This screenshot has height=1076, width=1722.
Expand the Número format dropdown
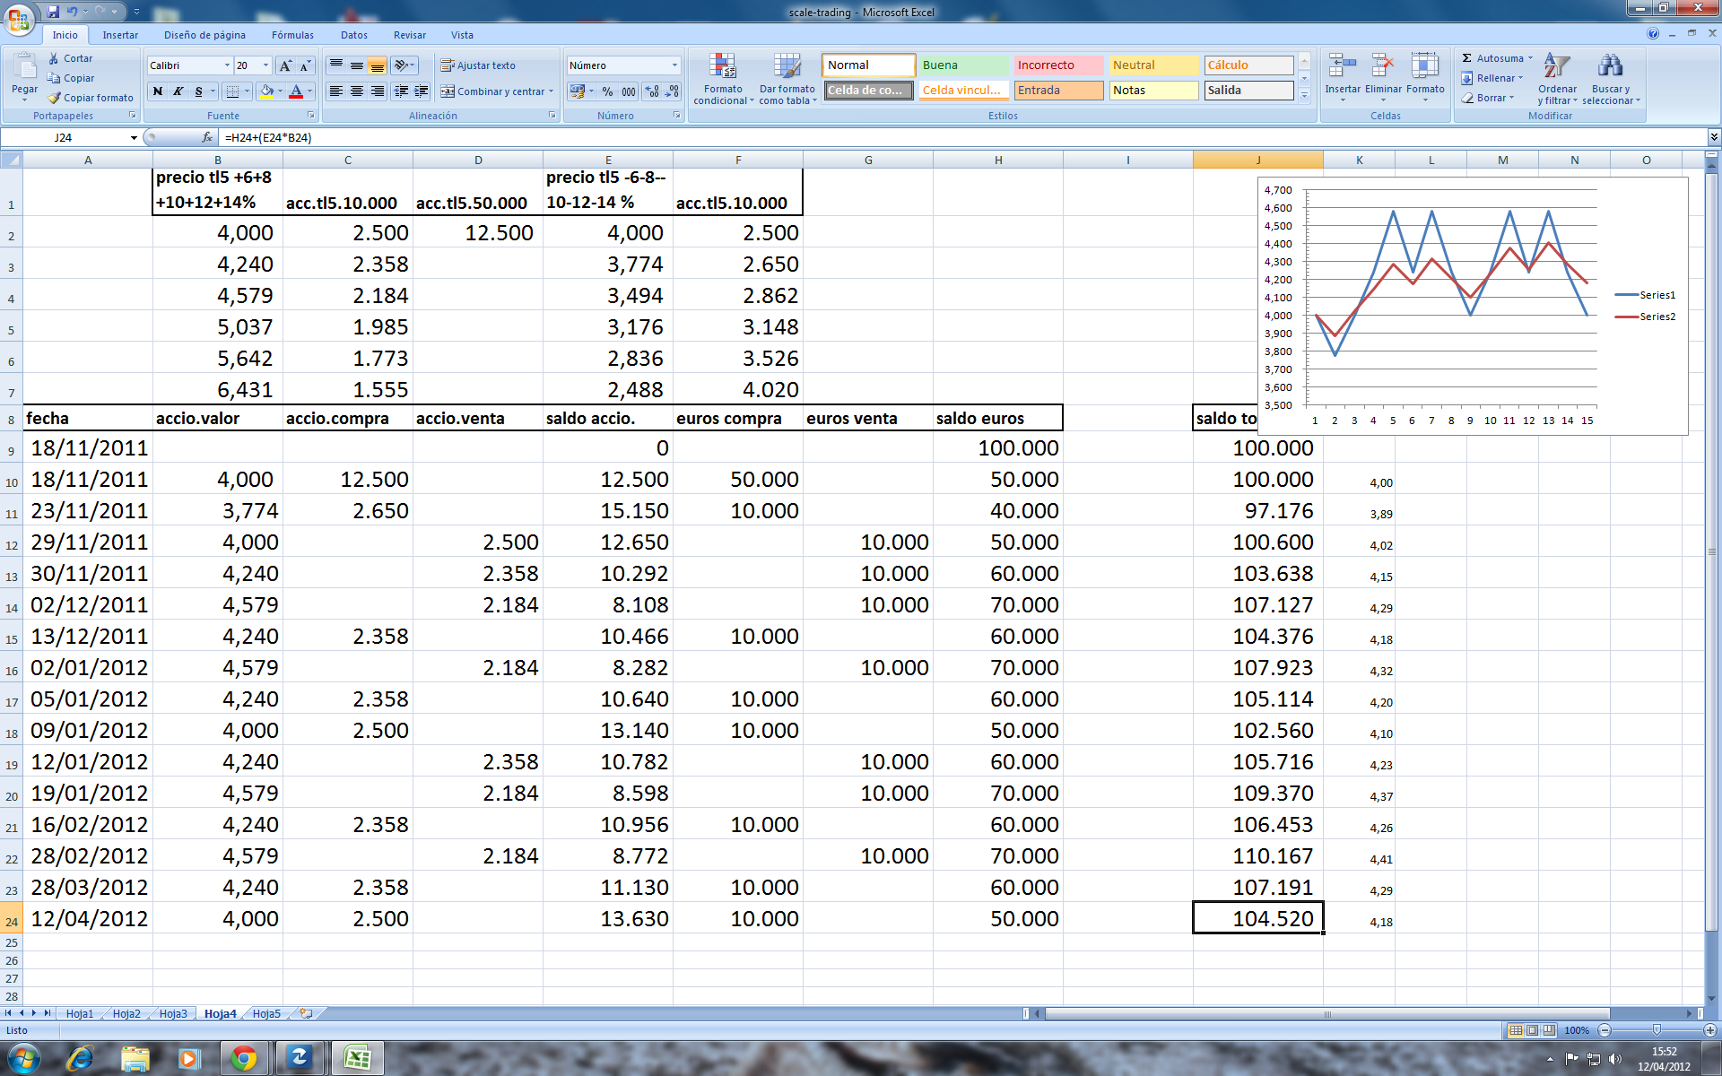pyautogui.click(x=674, y=65)
